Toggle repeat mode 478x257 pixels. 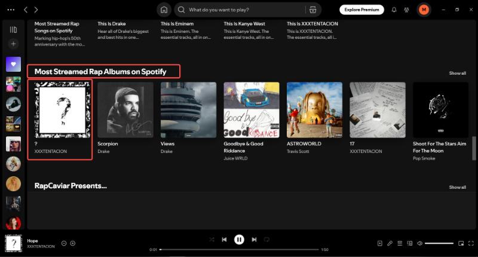[266, 240]
